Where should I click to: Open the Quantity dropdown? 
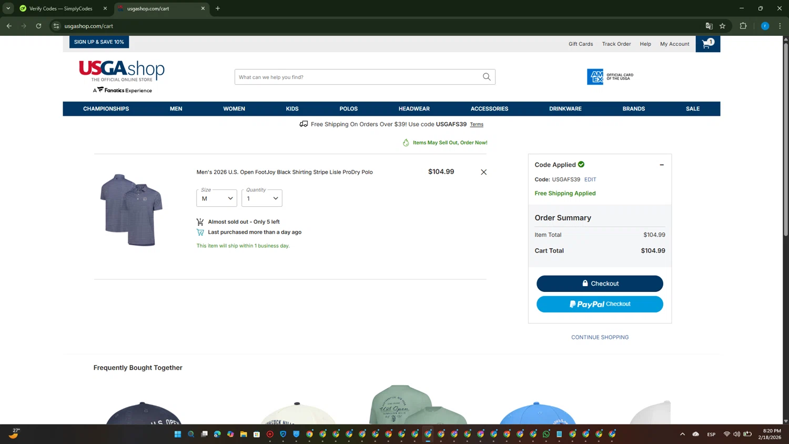coord(262,198)
